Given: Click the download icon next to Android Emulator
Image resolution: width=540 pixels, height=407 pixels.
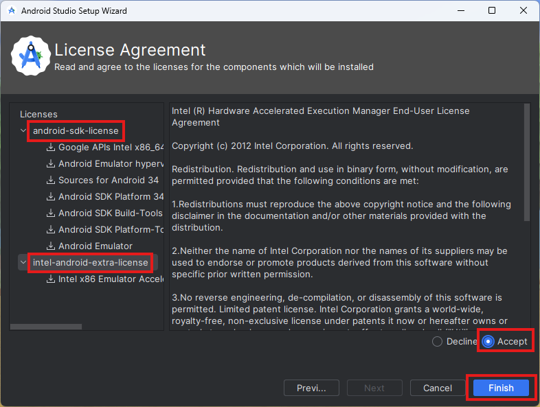Looking at the screenshot, I should coord(51,246).
